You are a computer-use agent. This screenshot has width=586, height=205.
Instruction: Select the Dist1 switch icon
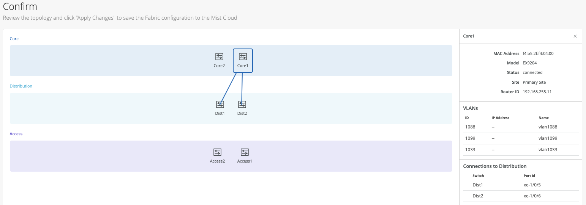pos(220,104)
